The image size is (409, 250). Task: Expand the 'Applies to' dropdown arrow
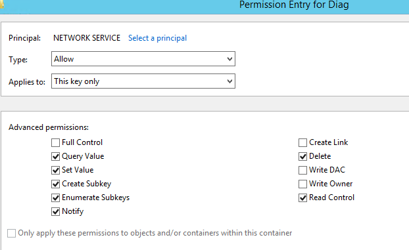(x=229, y=81)
